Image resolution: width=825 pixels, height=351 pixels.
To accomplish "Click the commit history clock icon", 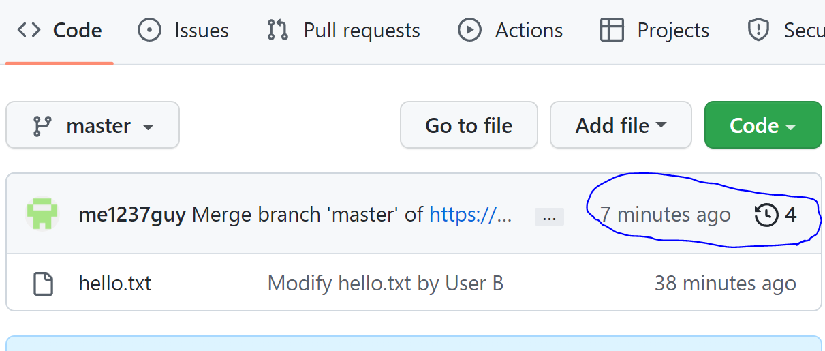I will point(766,215).
